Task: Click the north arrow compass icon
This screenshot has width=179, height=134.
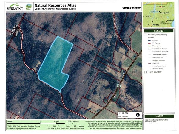Action: click(x=138, y=115)
